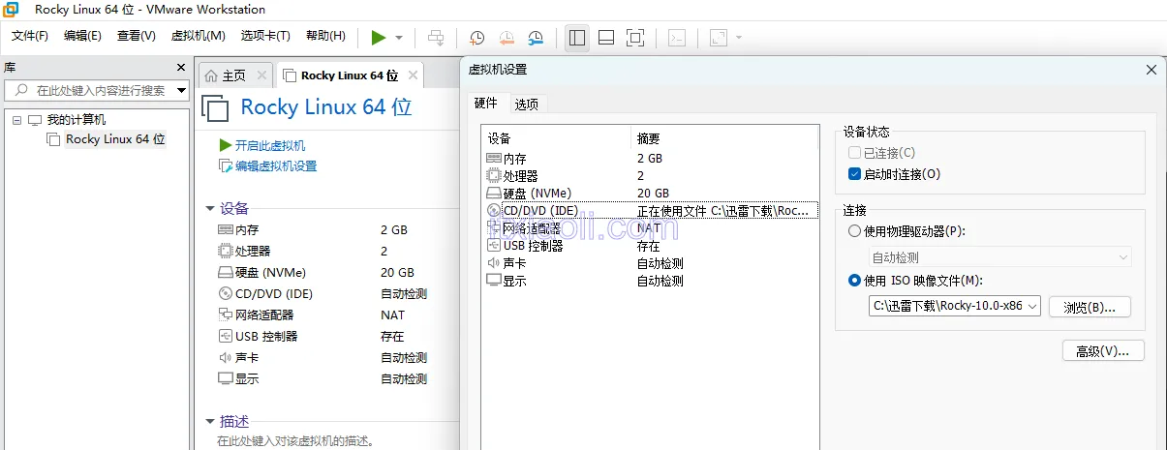Toggle the library sidebar view icon
This screenshot has width=1167, height=450.
click(x=577, y=38)
